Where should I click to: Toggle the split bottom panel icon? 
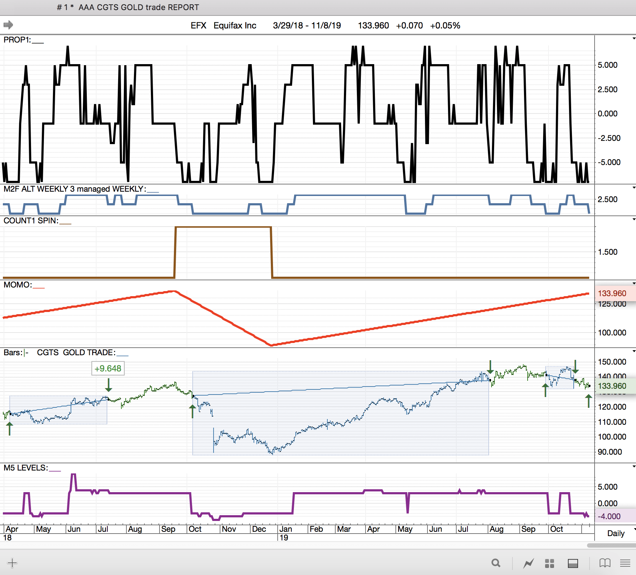[x=573, y=563]
